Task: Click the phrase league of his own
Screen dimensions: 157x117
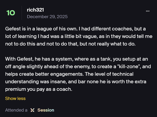Action: [57, 29]
